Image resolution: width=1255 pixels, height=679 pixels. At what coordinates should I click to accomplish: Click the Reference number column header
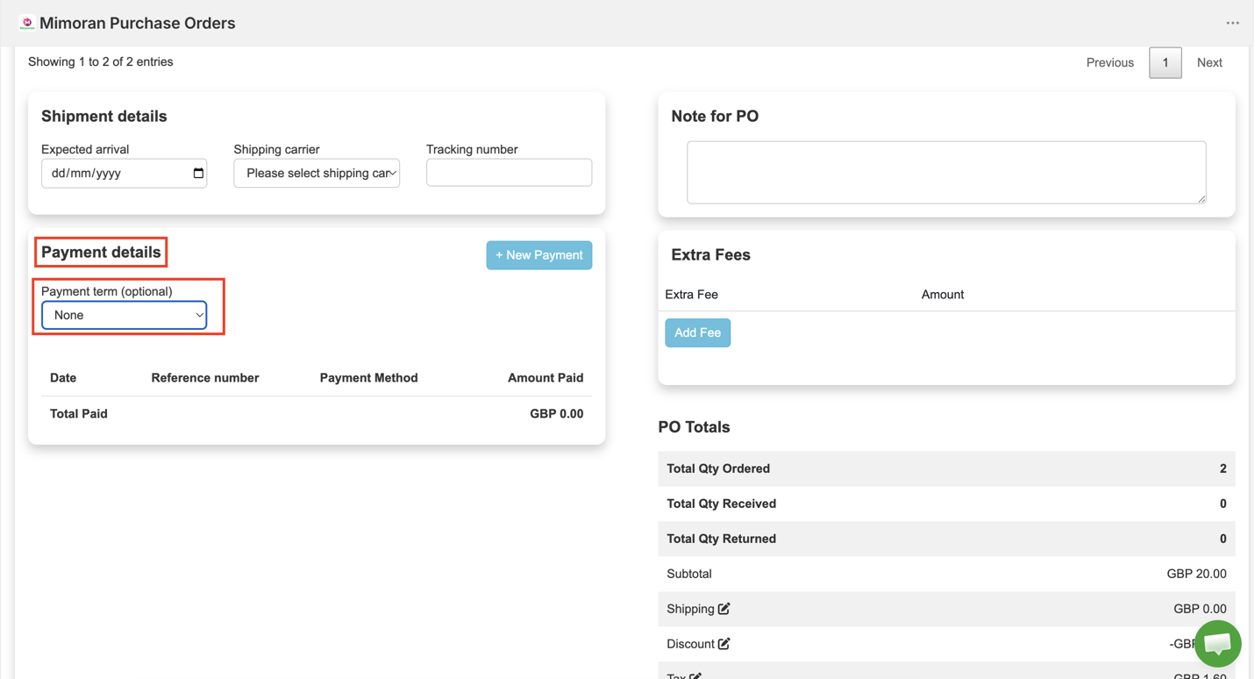coord(205,378)
